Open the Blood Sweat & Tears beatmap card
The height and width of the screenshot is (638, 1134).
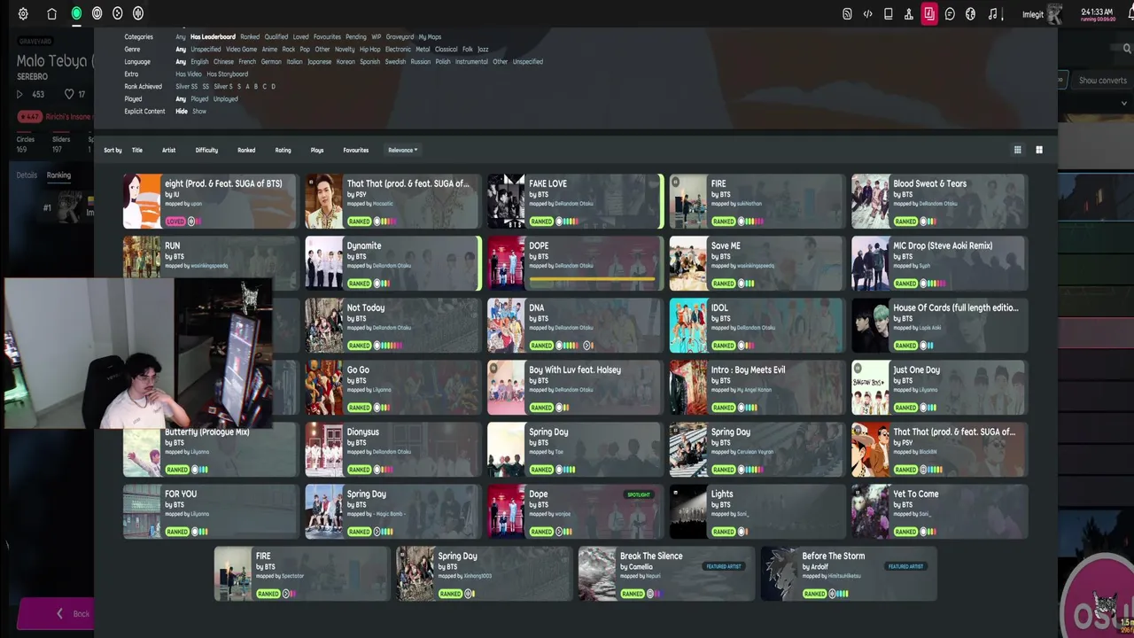(939, 201)
